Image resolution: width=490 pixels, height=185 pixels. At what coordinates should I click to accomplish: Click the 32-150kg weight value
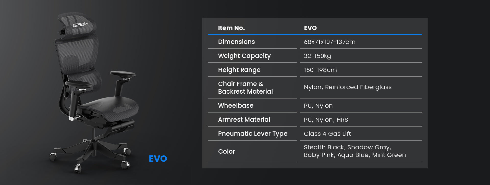coord(317,56)
